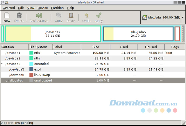
Task: Click the '3.39 GiB' used cell
Action: [x=130, y=69]
